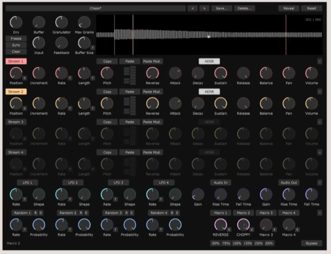Click the Stream 1 Paste Mod. button
The image size is (331, 254).
tap(152, 61)
